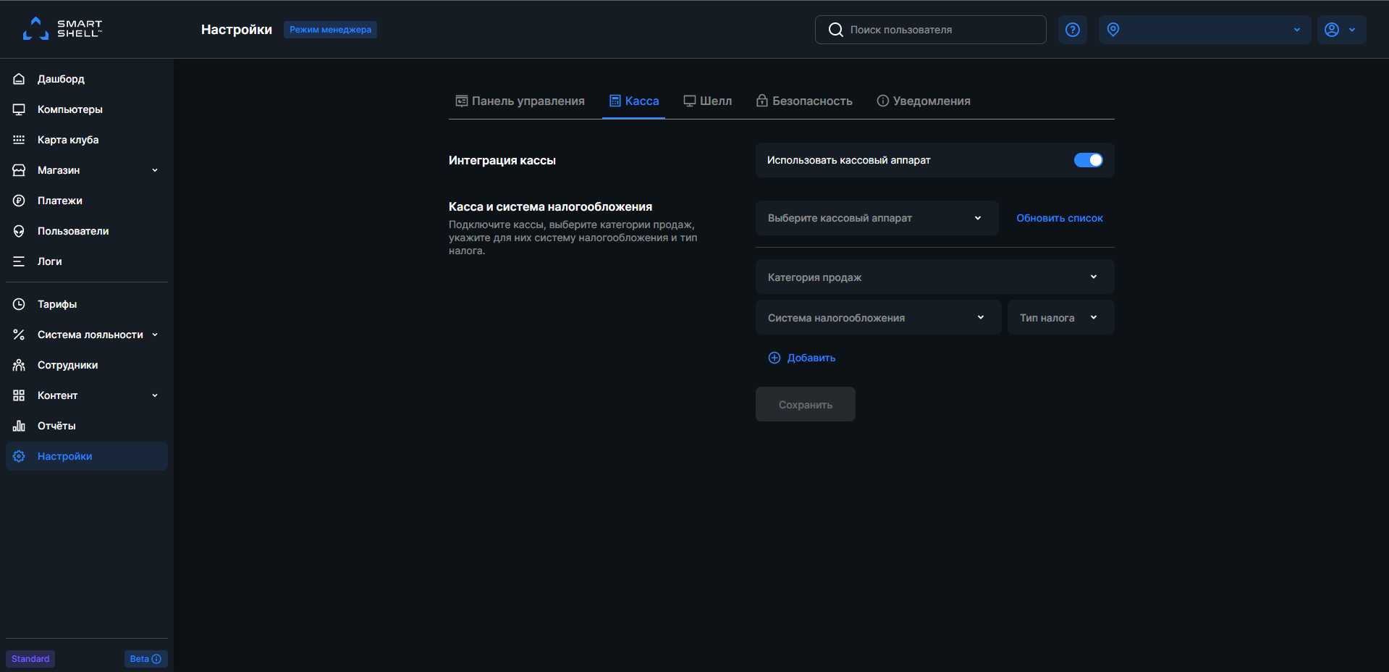Open the Тип налога dropdown
Screen dimensions: 1389x672
[1060, 317]
